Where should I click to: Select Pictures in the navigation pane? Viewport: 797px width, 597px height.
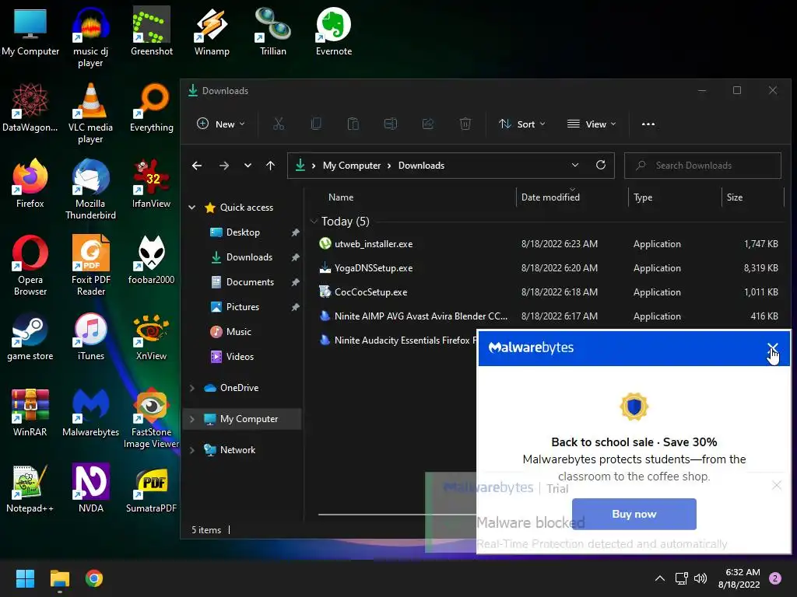click(243, 306)
